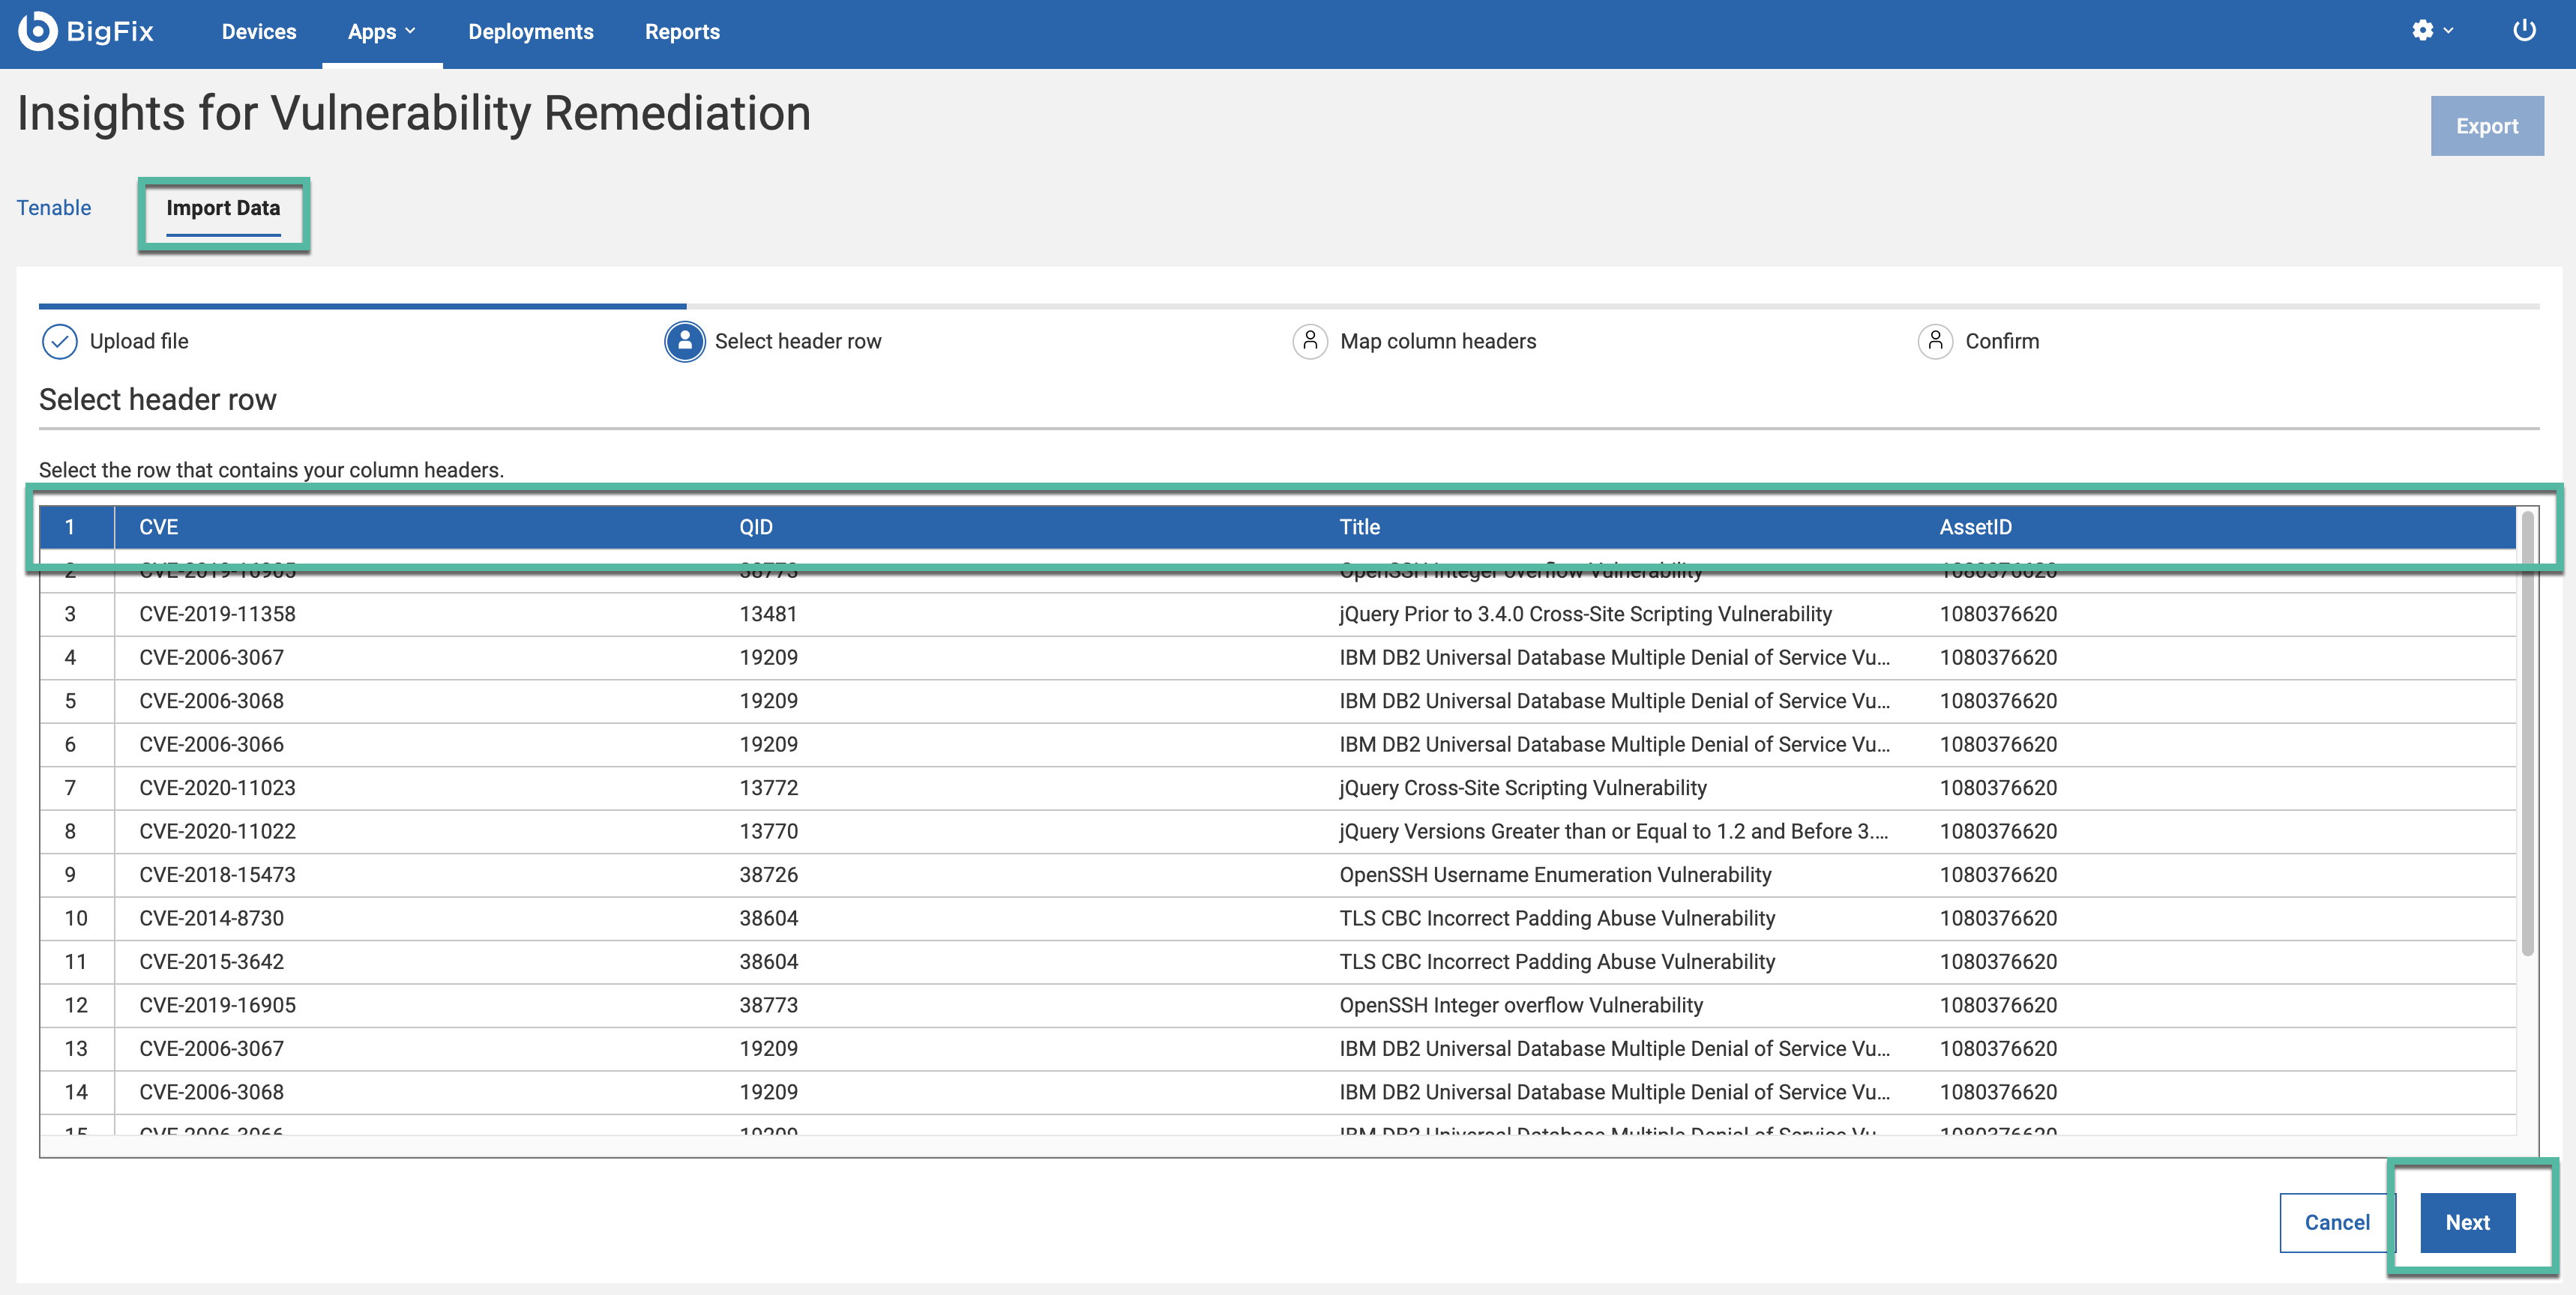Image resolution: width=2576 pixels, height=1295 pixels.
Task: Click the Select header row step icon
Action: point(685,342)
